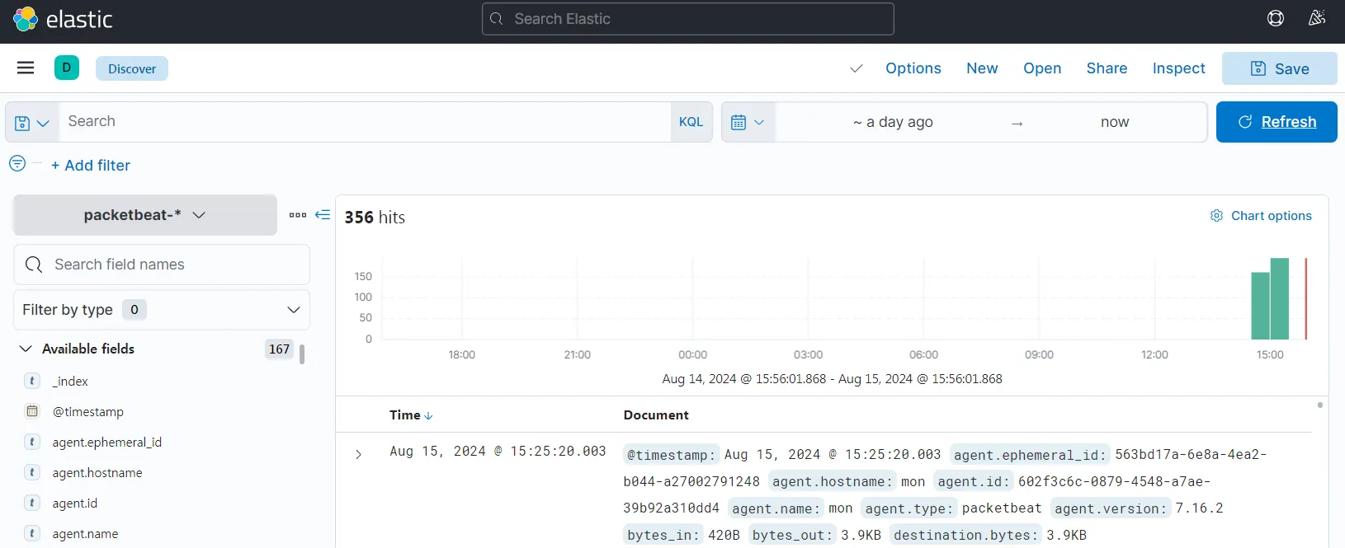Click Open saved search
Image resolution: width=1345 pixels, height=548 pixels.
click(x=1042, y=68)
